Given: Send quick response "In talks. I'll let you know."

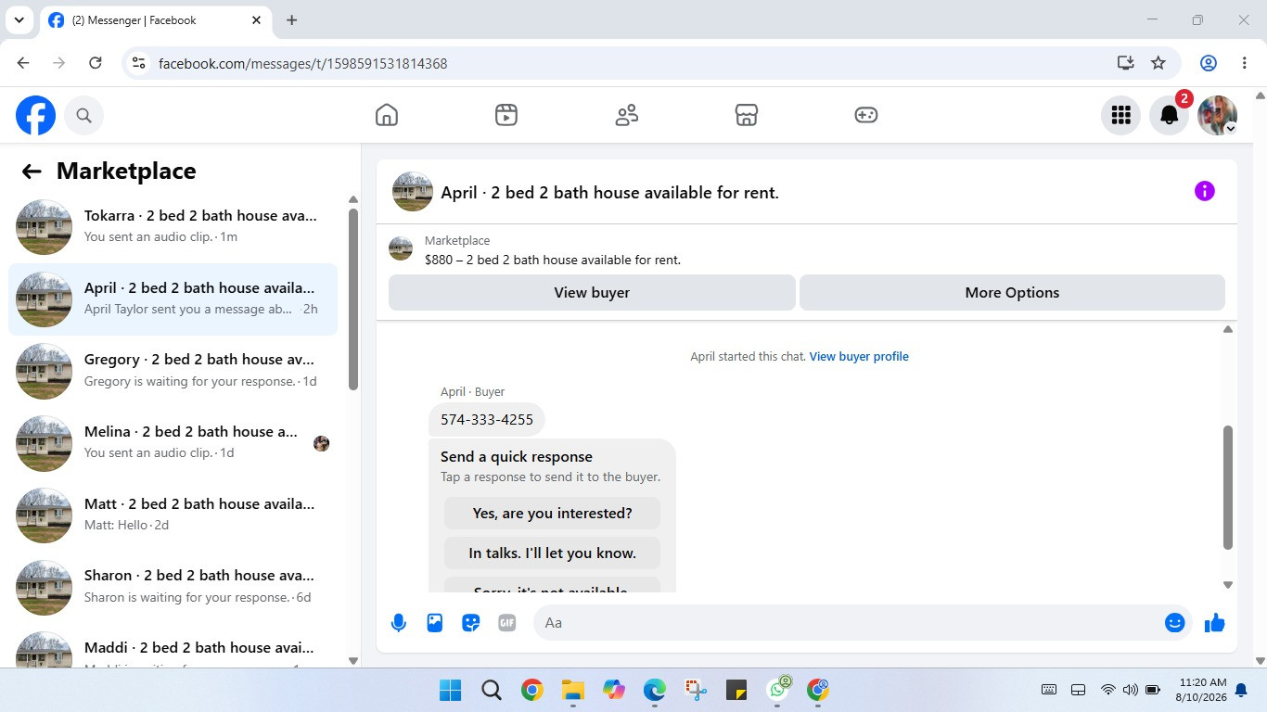Looking at the screenshot, I should [x=552, y=553].
